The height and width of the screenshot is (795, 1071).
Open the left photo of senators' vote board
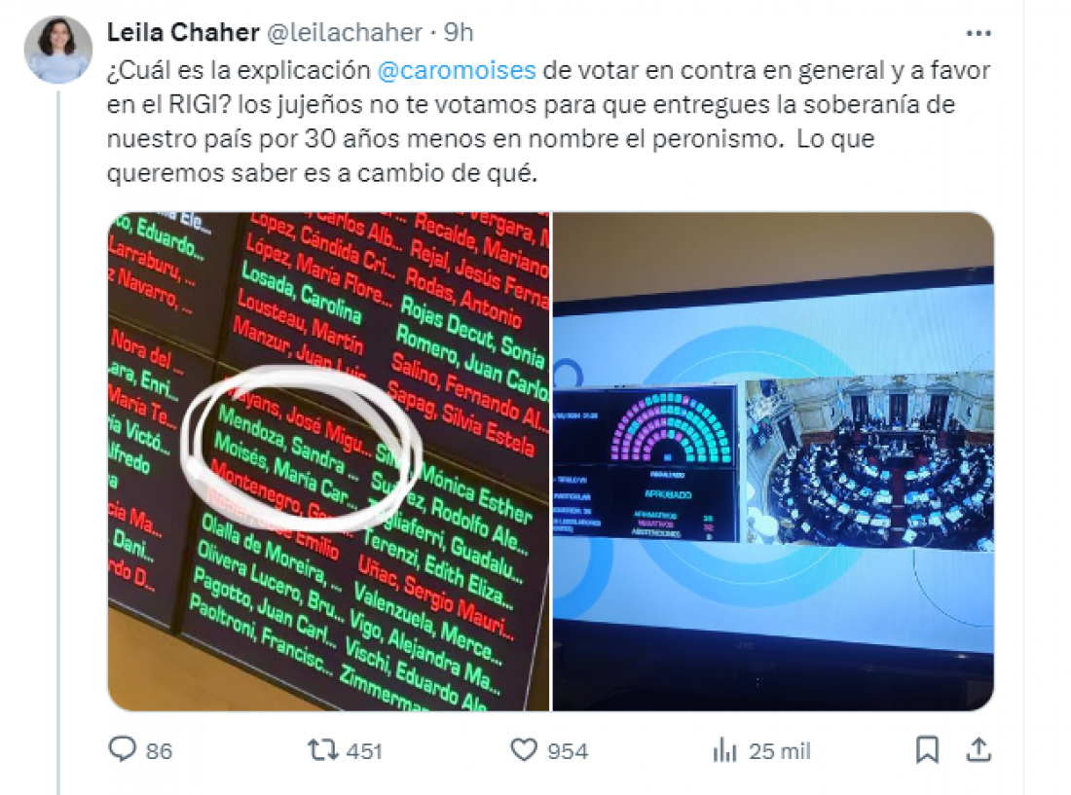click(328, 461)
